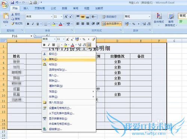Toggle bottom vertical align in ribbon
The width and height of the screenshot is (187, 139).
(88, 16)
